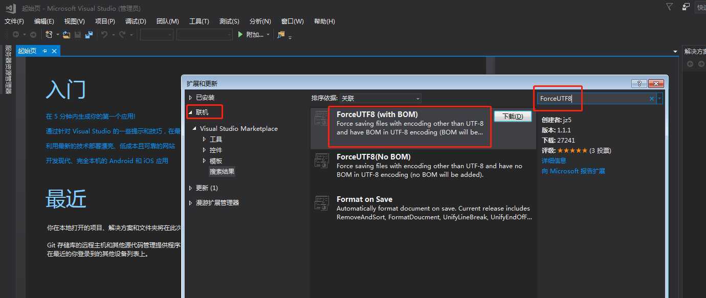Click the Find in Files toolbar icon
This screenshot has height=298, width=706.
281,35
